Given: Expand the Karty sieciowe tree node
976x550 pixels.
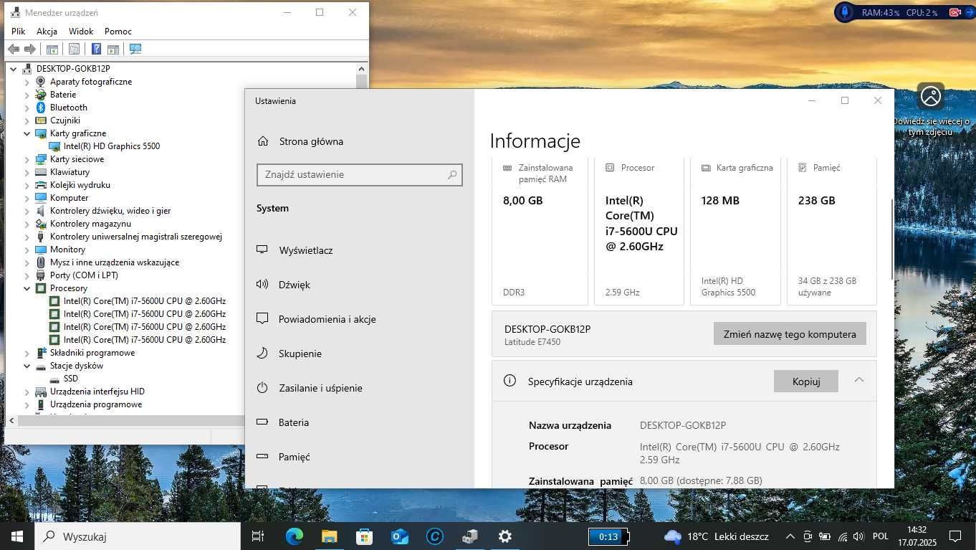Looking at the screenshot, I should (x=27, y=159).
